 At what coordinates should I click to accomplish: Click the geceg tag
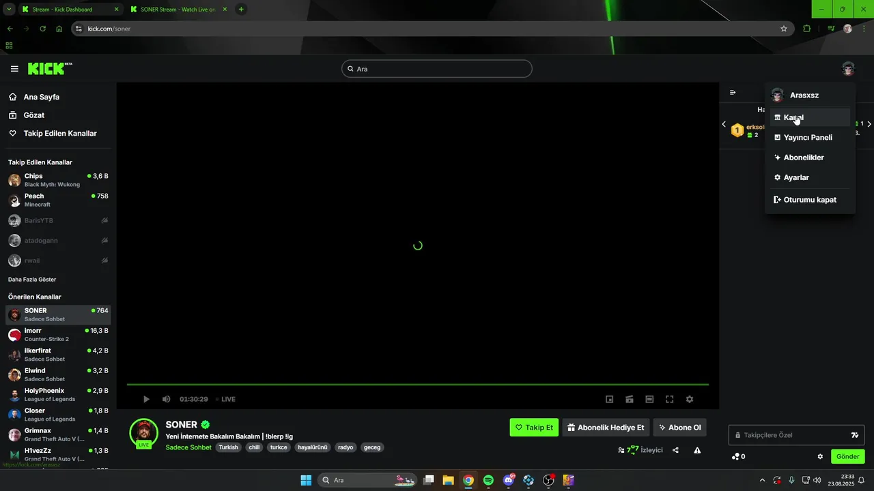(x=372, y=447)
